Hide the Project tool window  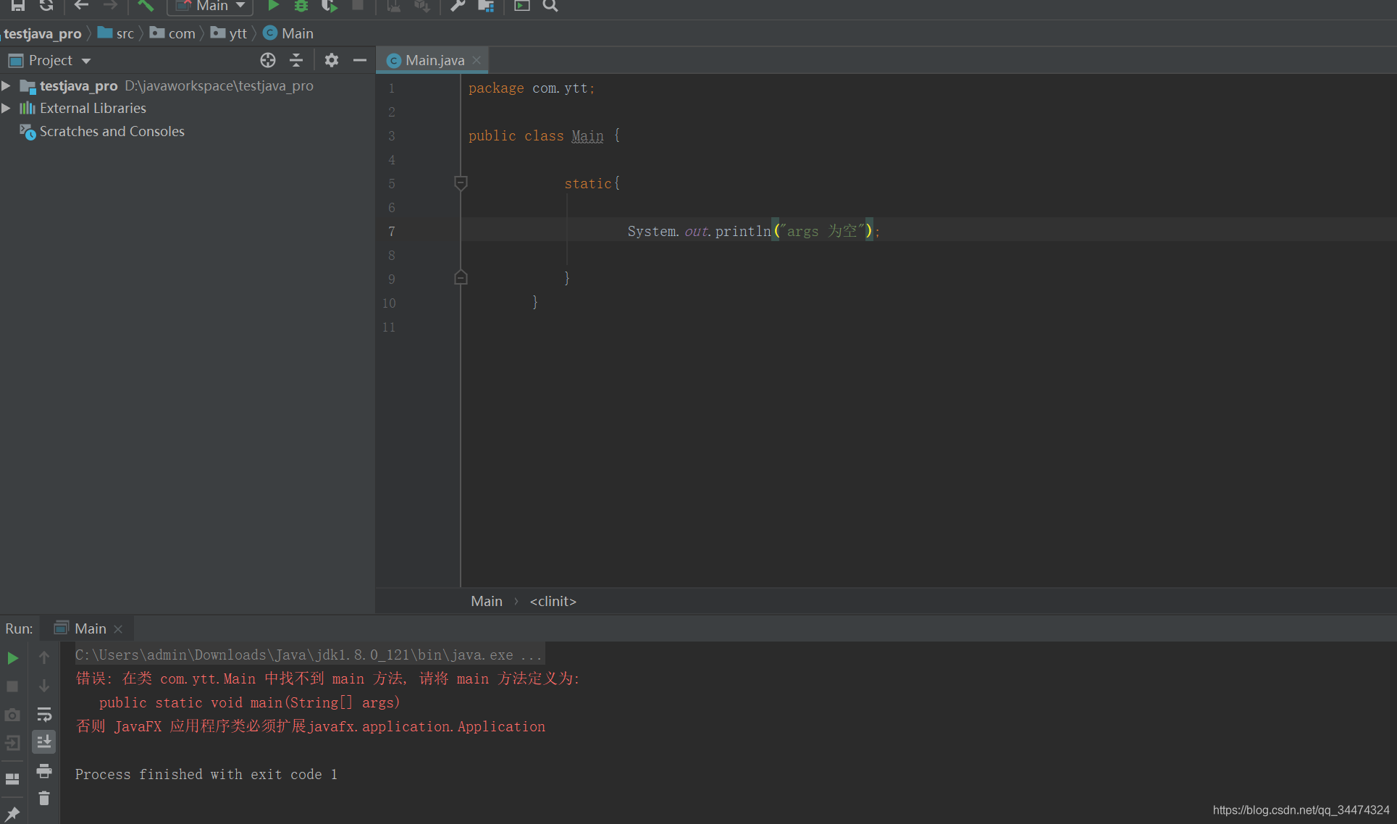[360, 60]
